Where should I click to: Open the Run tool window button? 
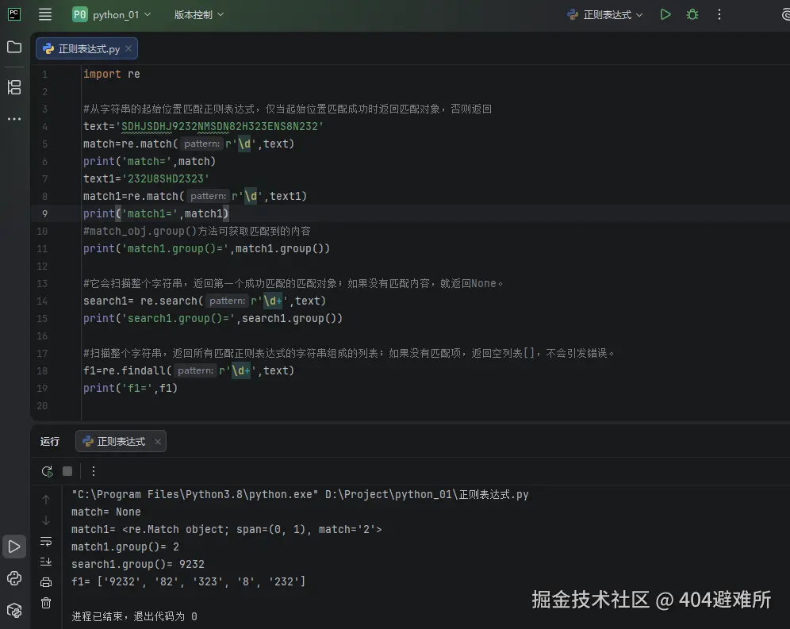point(14,547)
